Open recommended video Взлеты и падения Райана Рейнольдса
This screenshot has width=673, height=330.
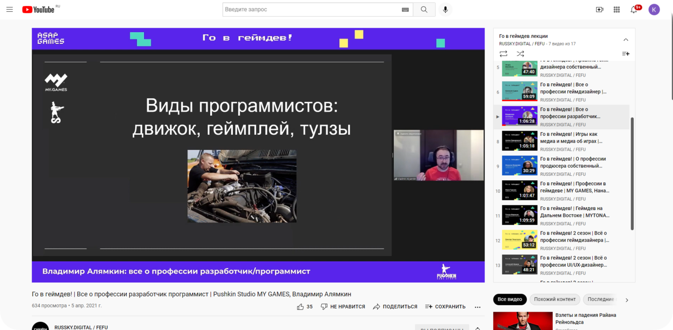pyautogui.click(x=586, y=319)
